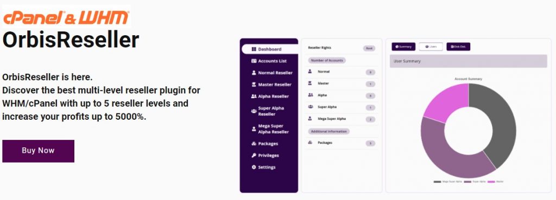Click the Root badge beside Reseller Rights
This screenshot has height=200, width=556.
point(369,48)
